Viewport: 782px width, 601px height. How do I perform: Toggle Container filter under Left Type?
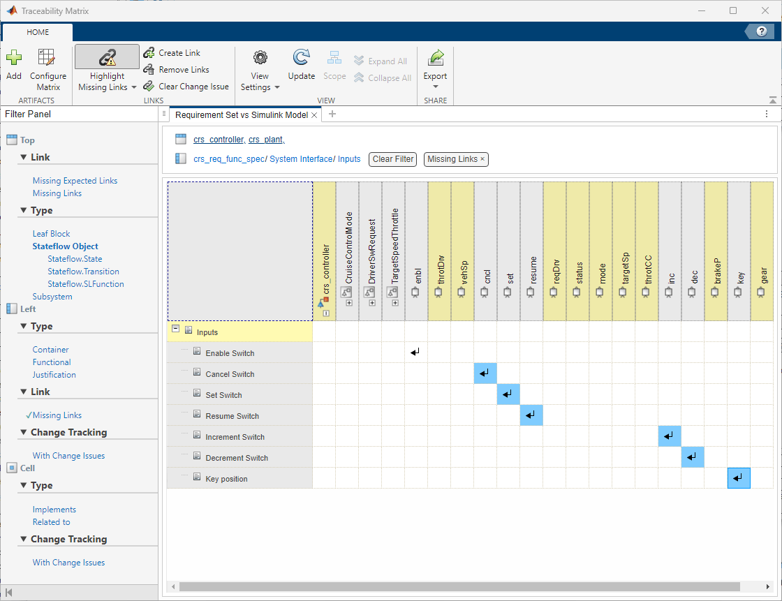[x=50, y=350]
